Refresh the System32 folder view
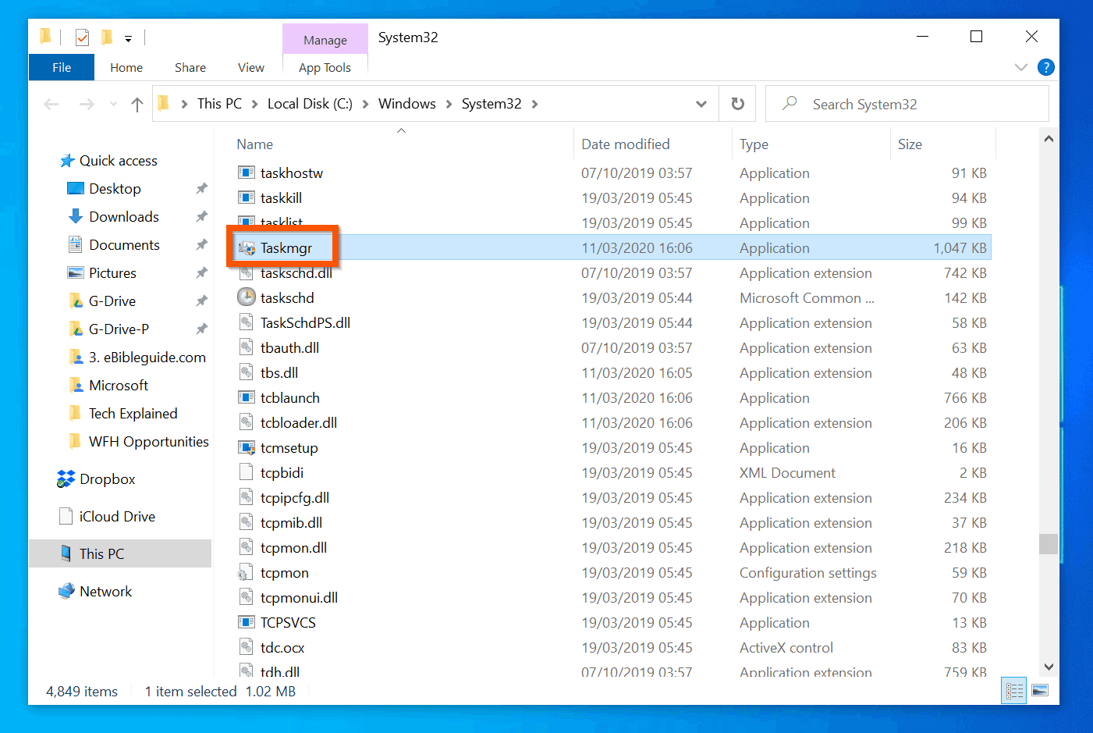Screen dimensions: 1093x733 point(737,103)
